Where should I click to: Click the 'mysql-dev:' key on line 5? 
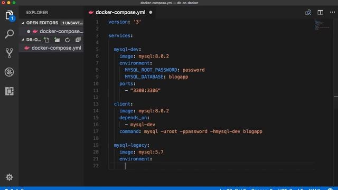pyautogui.click(x=127, y=49)
